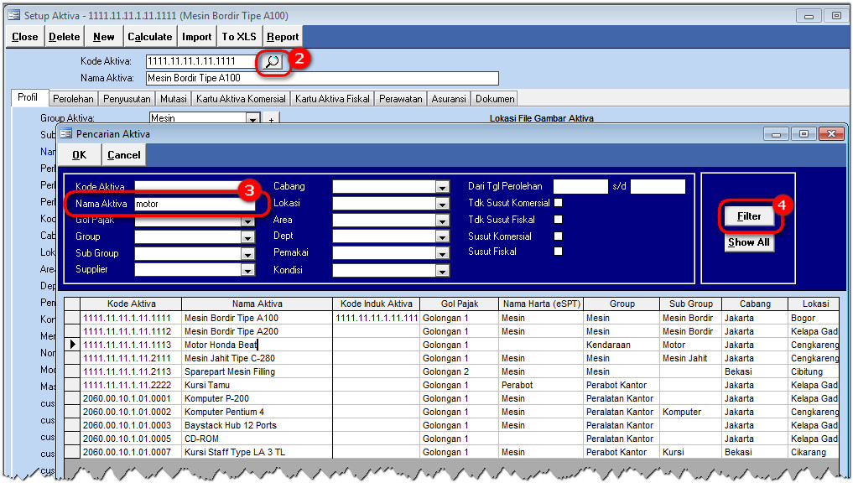Open the Kartu Aktiva Fiskal tab
This screenshot has width=853, height=488.
click(x=332, y=99)
